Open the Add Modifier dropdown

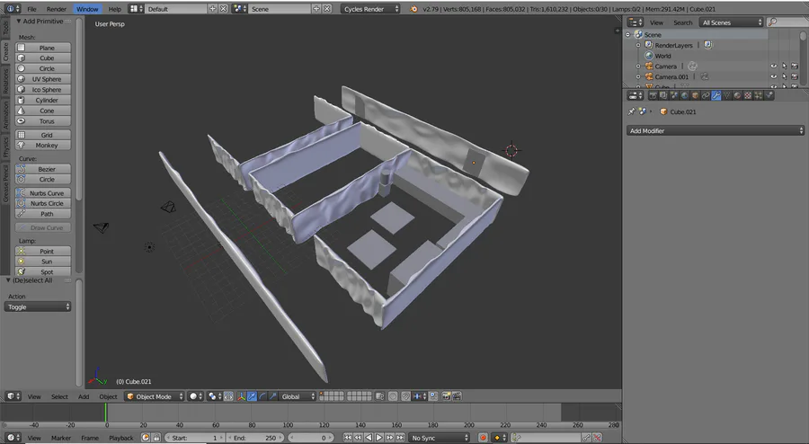(x=716, y=131)
